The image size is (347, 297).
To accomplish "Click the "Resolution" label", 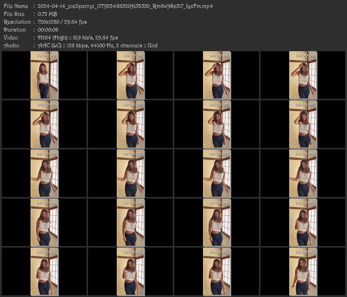I will [x=17, y=22].
